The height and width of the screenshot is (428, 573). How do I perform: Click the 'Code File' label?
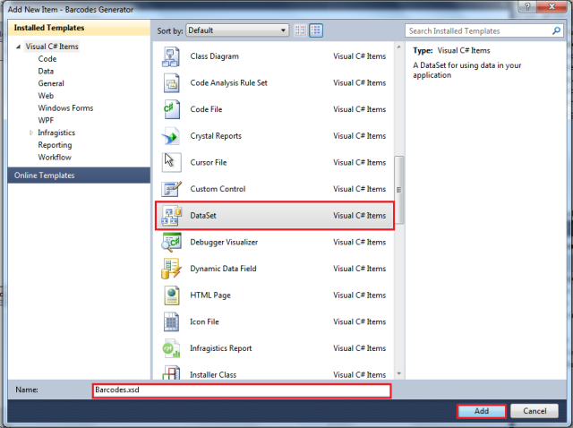206,109
